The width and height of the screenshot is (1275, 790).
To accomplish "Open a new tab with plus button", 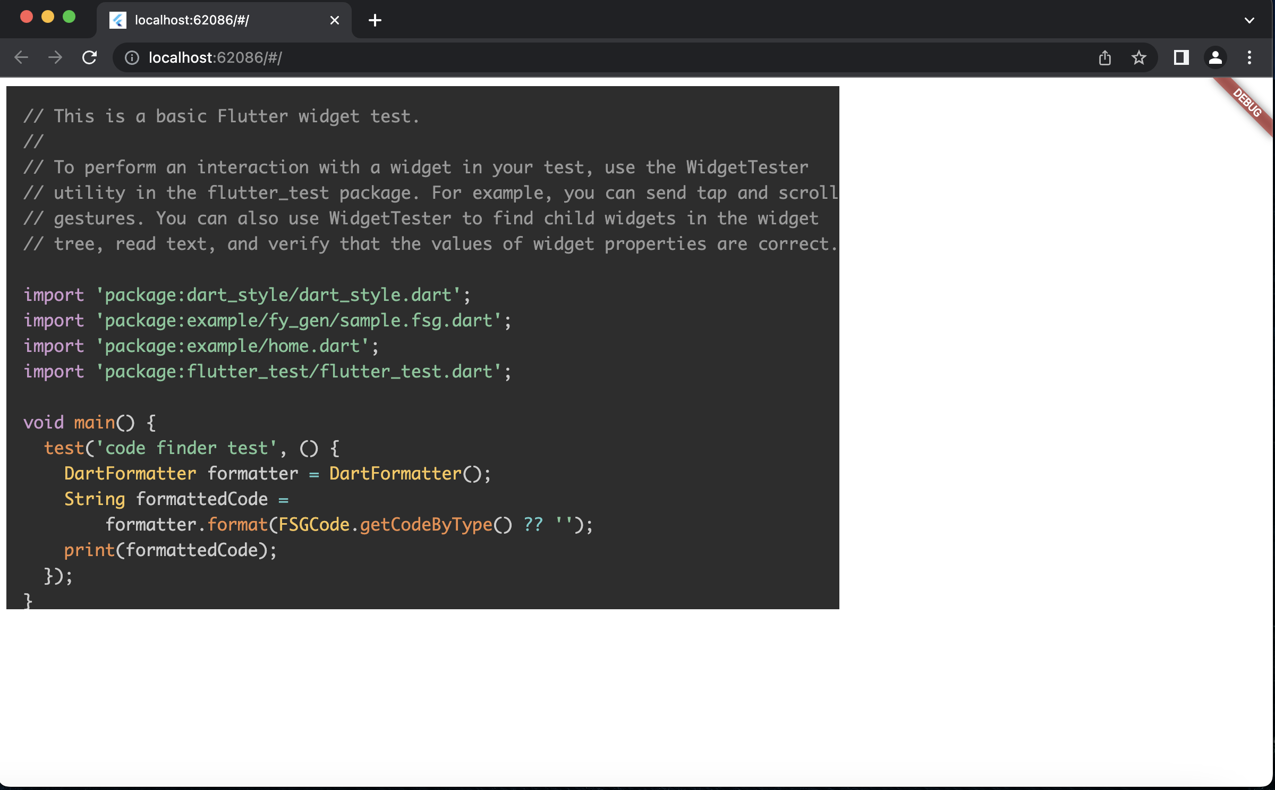I will [375, 20].
